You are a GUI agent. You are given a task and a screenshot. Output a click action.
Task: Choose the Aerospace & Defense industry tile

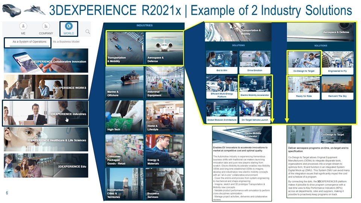click(164, 48)
